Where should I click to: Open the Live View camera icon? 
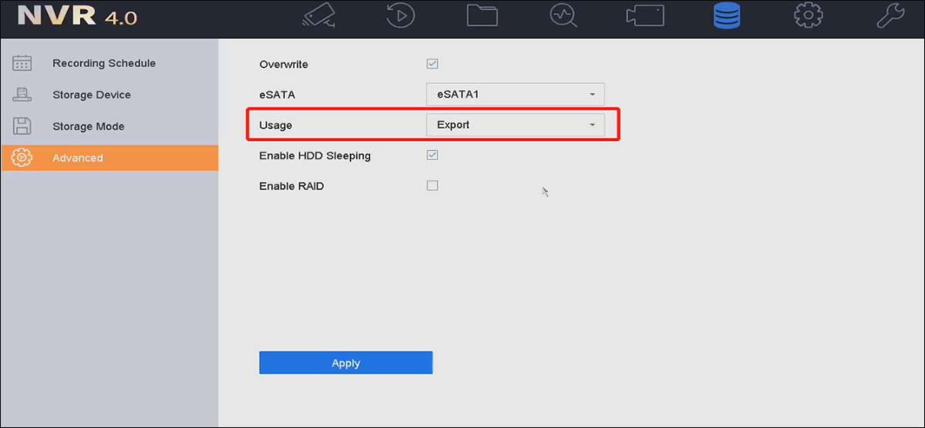(x=318, y=16)
